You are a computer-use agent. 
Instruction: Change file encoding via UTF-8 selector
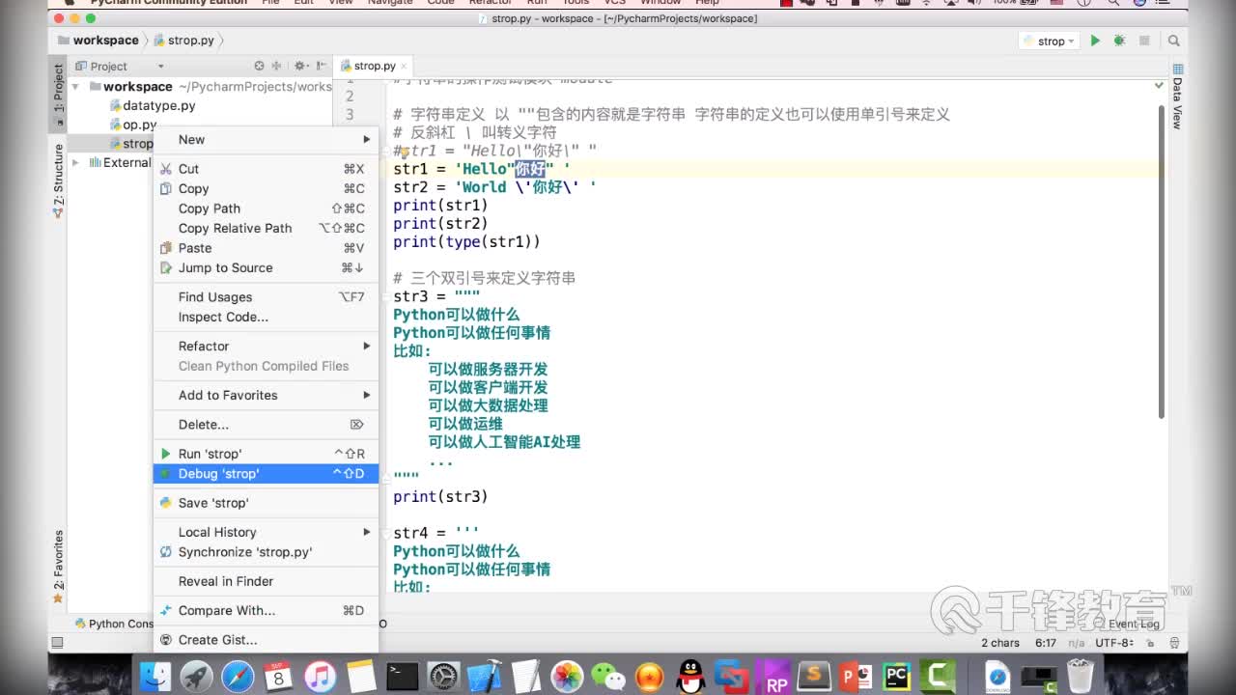click(1116, 642)
